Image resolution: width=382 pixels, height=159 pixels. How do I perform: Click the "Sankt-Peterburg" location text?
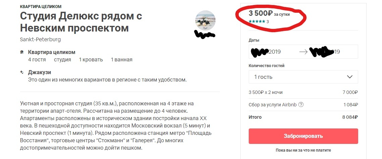pos(40,39)
